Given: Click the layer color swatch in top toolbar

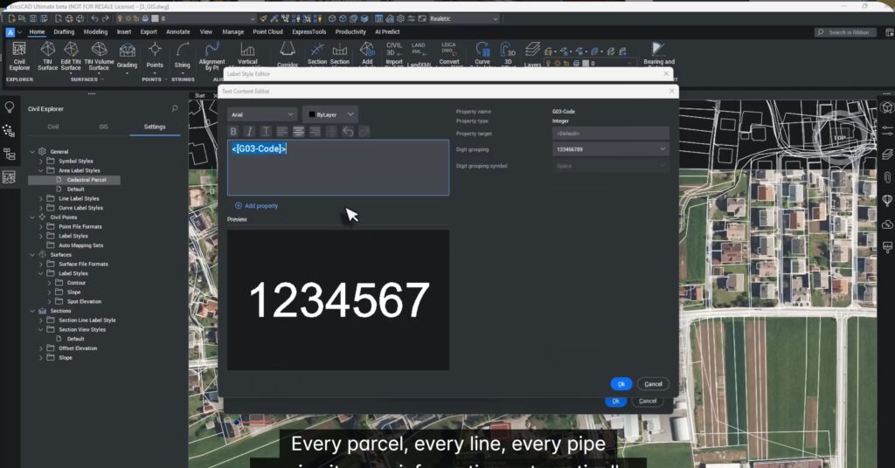Looking at the screenshot, I should (155, 19).
